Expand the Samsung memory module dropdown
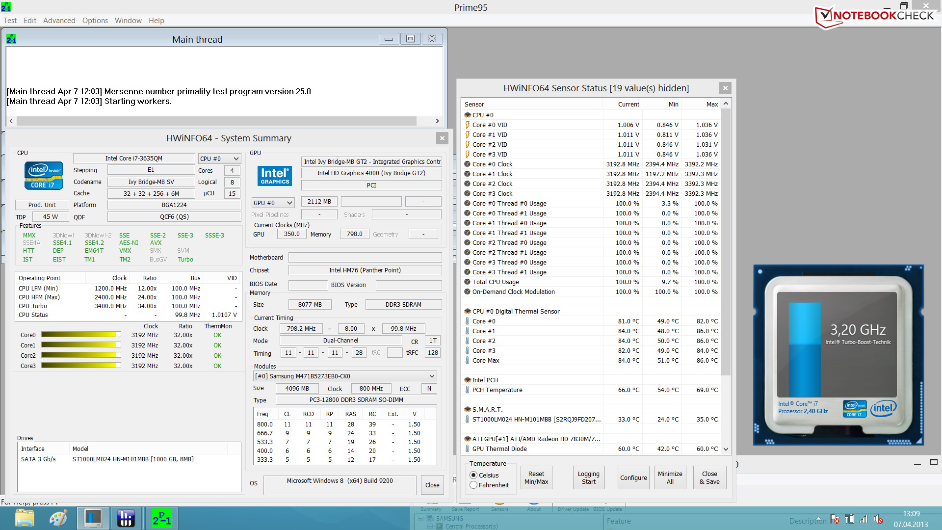This screenshot has width=942, height=530. coord(345,376)
